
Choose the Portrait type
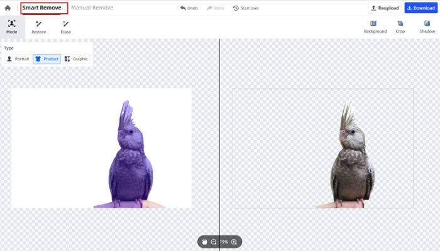[18, 59]
